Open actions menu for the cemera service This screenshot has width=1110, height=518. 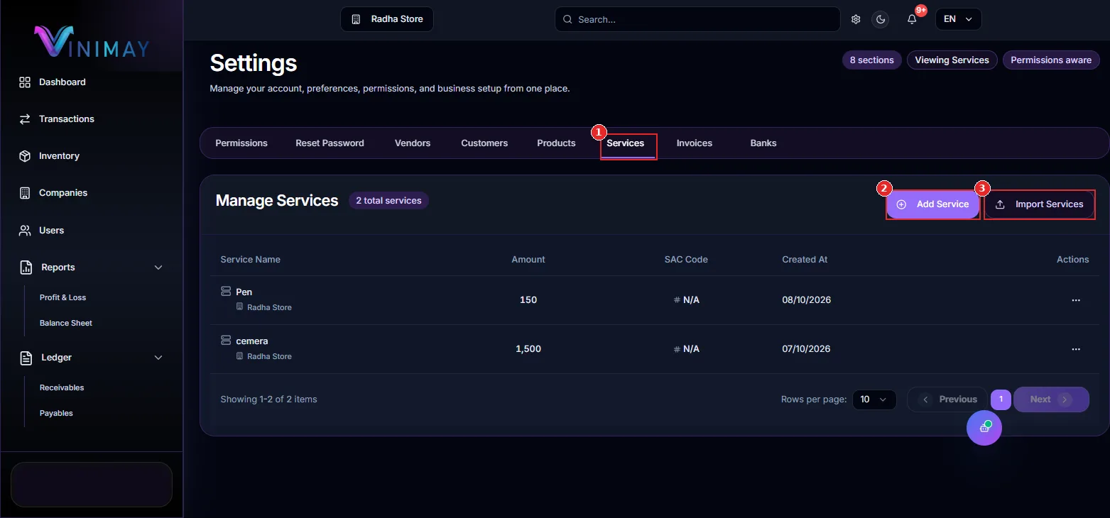click(x=1076, y=349)
